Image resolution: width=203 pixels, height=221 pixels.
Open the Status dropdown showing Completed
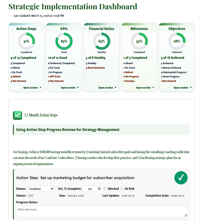point(41,189)
